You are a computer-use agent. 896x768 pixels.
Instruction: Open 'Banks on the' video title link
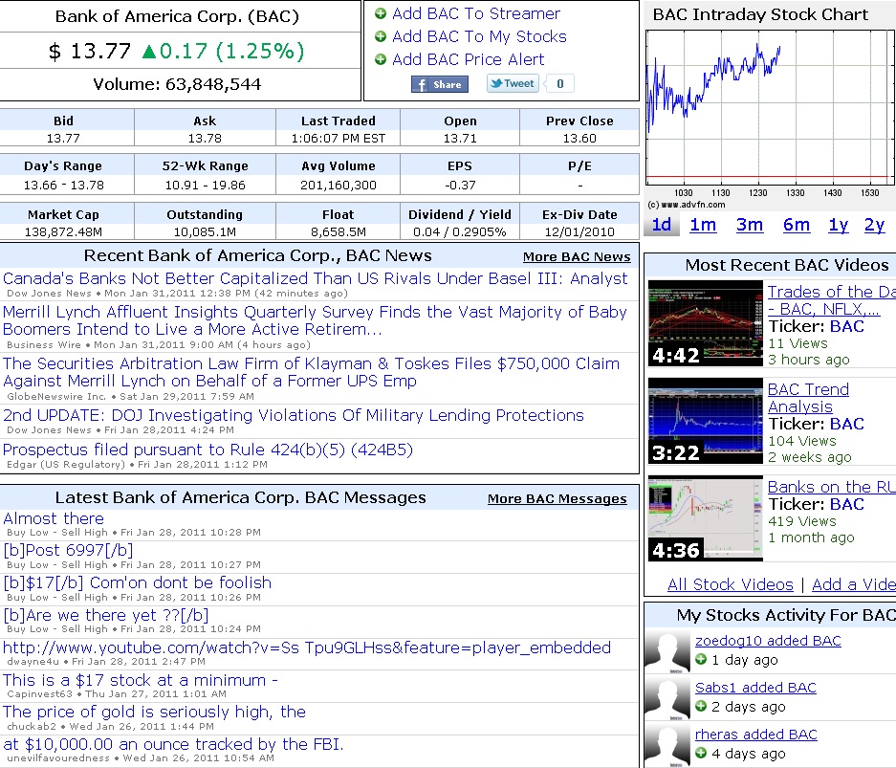831,487
